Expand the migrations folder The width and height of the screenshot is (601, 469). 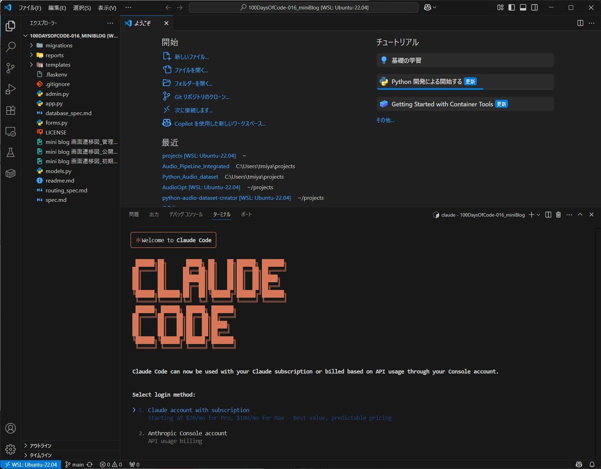[x=70, y=45]
